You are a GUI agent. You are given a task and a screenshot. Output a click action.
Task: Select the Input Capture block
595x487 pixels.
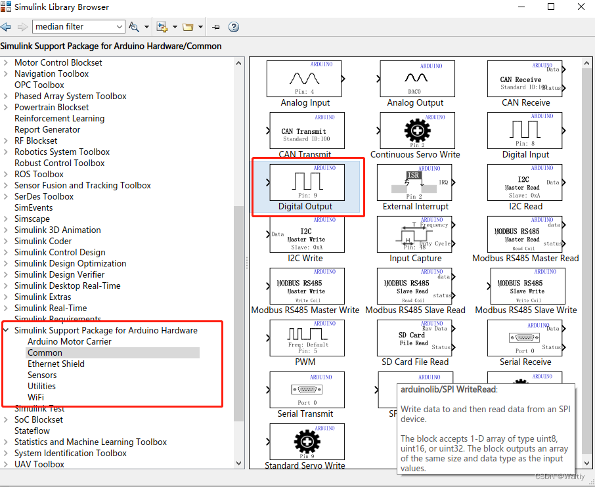pos(416,234)
